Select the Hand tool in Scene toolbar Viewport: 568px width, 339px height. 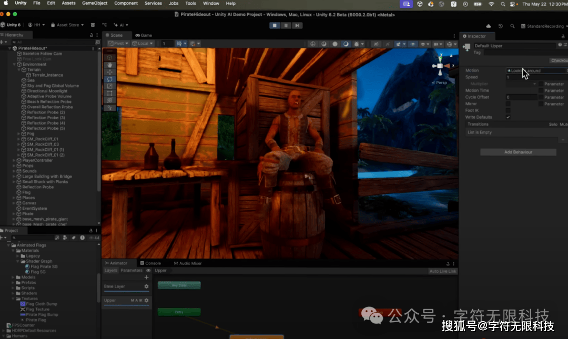[x=109, y=65]
